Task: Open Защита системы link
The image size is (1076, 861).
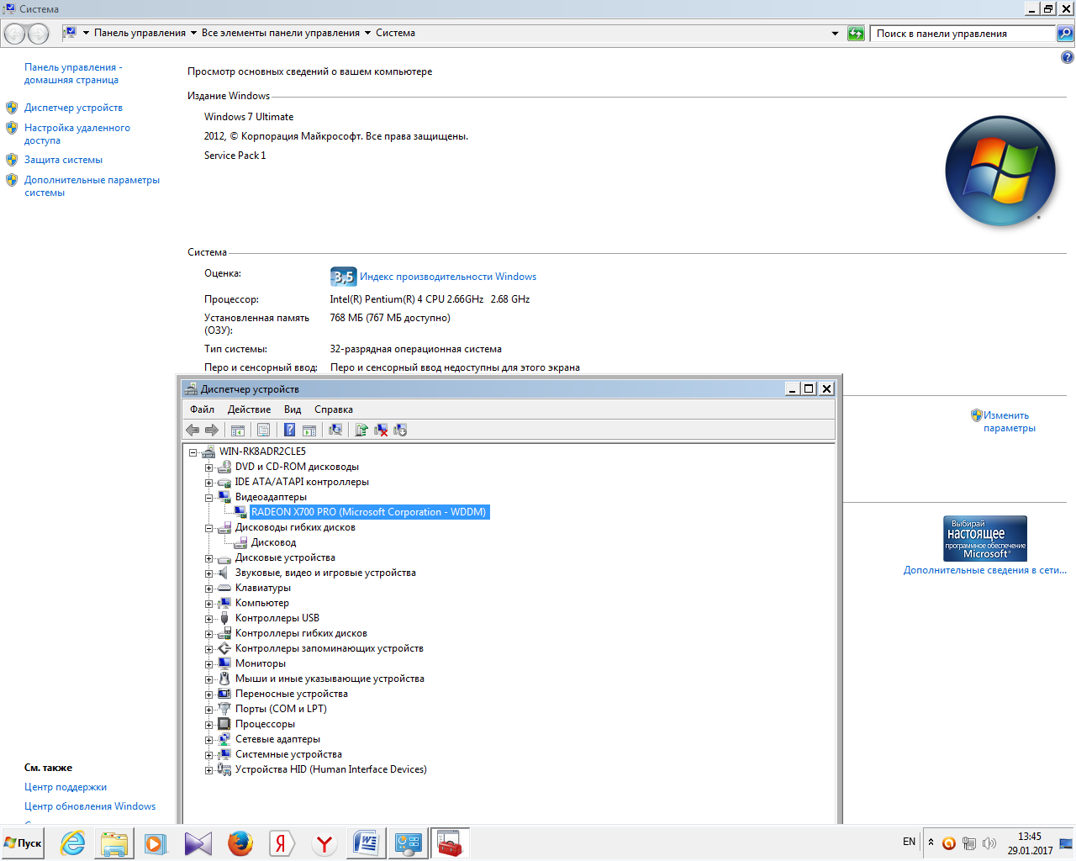Action: coord(63,160)
